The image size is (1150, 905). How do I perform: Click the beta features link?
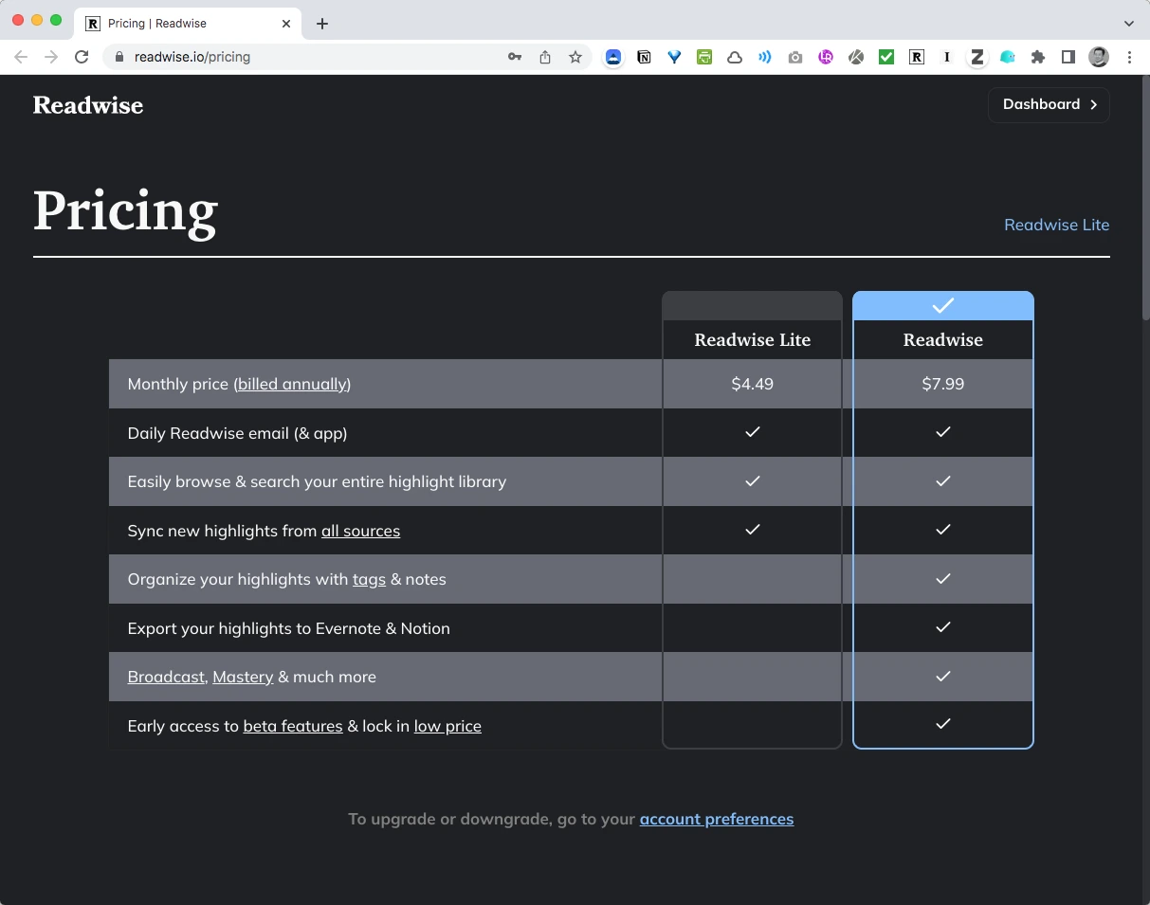293,726
